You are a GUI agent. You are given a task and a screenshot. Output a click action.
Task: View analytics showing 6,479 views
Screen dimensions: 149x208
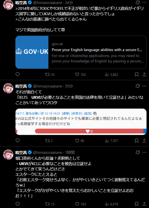[111, 204]
